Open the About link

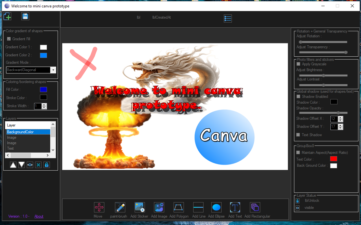point(39,216)
